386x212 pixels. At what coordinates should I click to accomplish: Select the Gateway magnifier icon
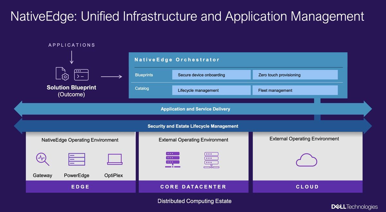pyautogui.click(x=42, y=159)
